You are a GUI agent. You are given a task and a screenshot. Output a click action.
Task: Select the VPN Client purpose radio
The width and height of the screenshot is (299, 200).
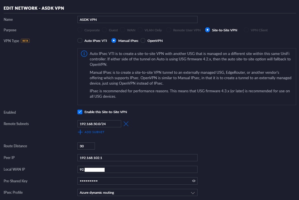click(246, 30)
